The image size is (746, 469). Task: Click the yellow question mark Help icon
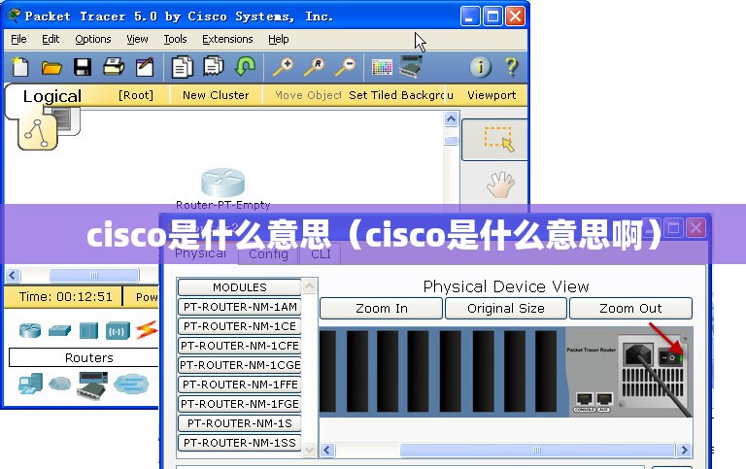(512, 67)
